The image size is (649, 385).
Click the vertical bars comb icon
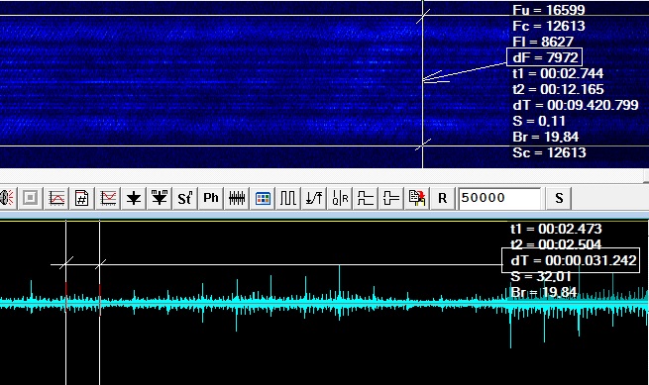[x=237, y=198]
